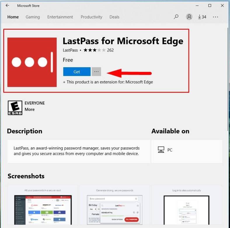Click the PC availability label

point(170,150)
